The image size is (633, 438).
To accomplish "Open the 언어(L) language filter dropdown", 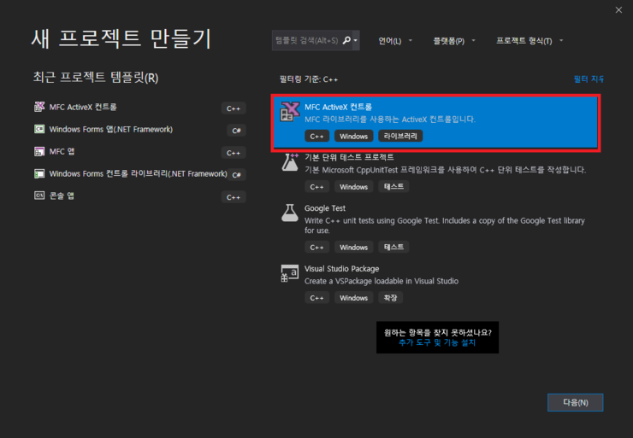I will point(395,41).
